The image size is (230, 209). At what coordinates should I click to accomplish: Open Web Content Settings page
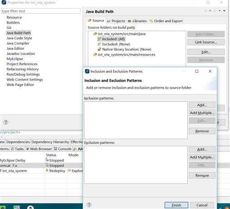tap(25, 80)
